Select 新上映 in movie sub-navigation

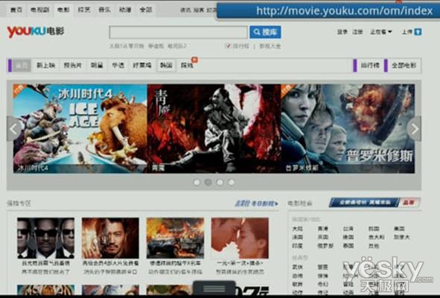[45, 66]
